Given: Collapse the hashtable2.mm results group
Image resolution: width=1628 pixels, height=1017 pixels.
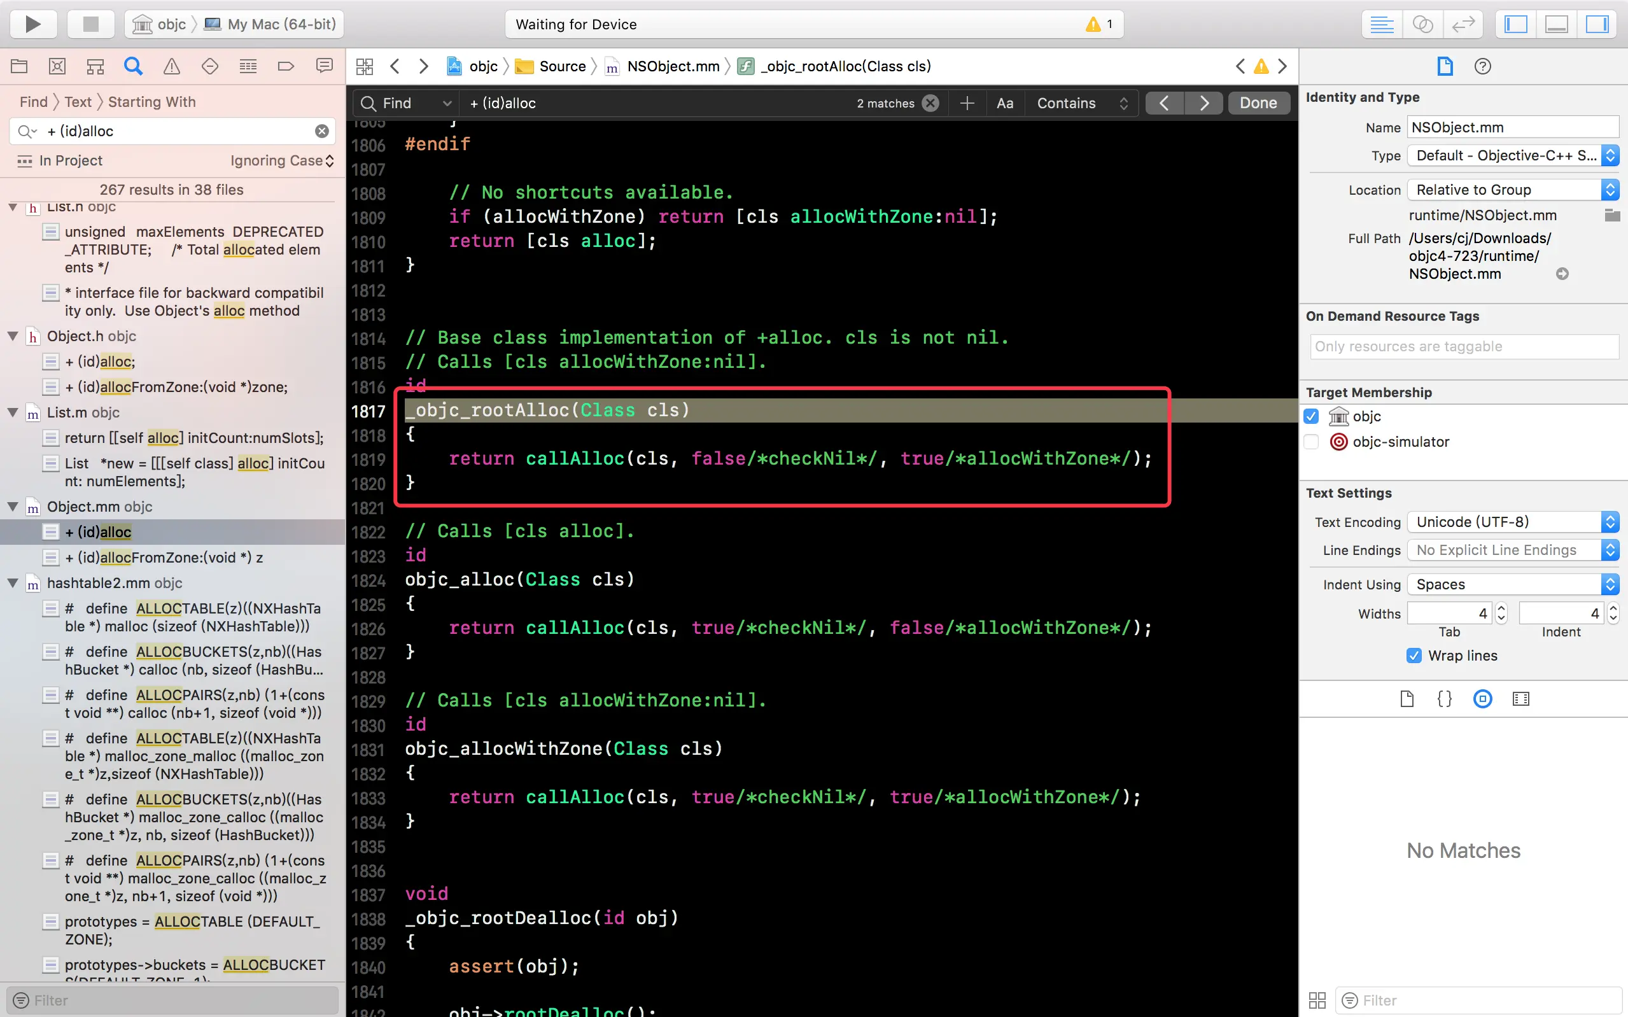Looking at the screenshot, I should (13, 583).
